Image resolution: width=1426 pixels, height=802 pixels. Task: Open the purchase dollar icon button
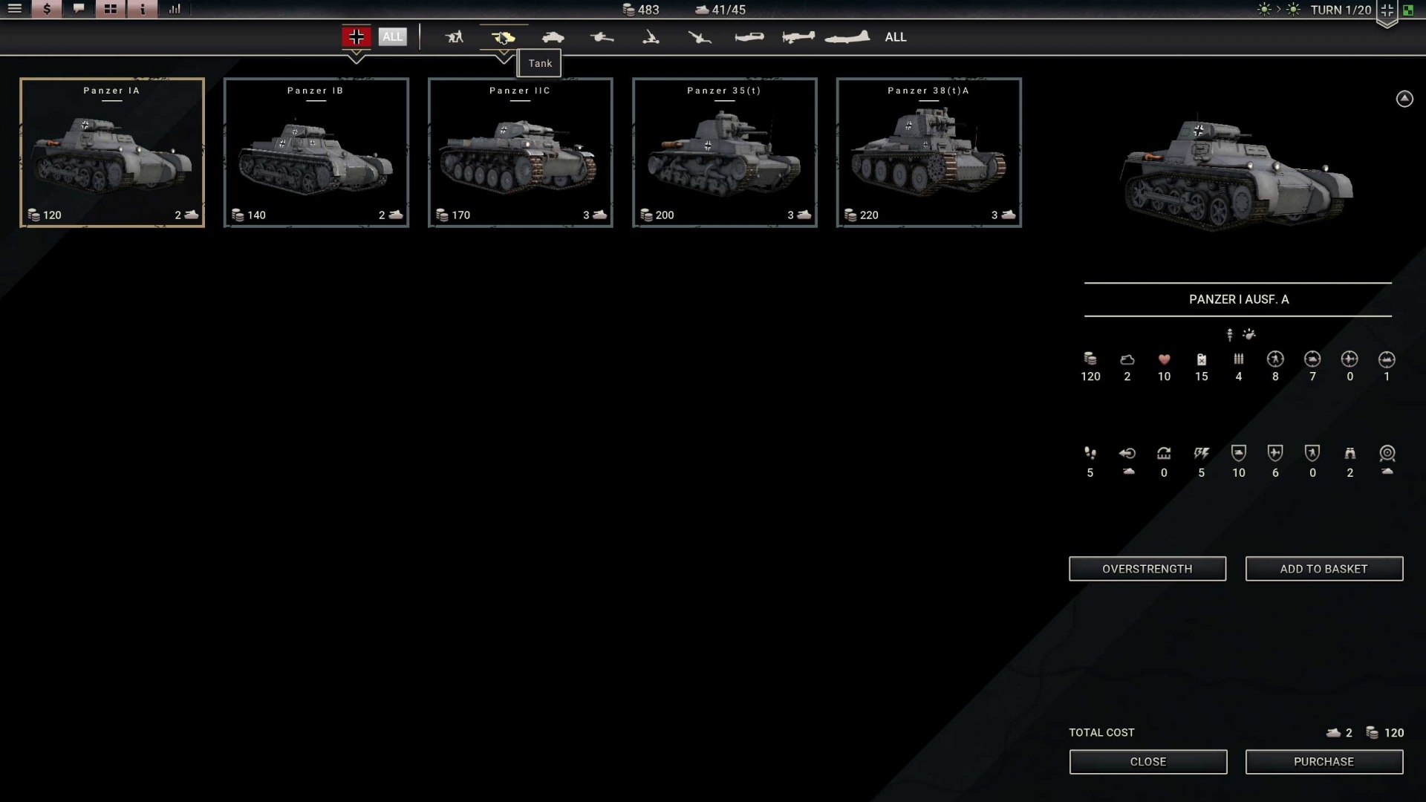[x=47, y=9]
